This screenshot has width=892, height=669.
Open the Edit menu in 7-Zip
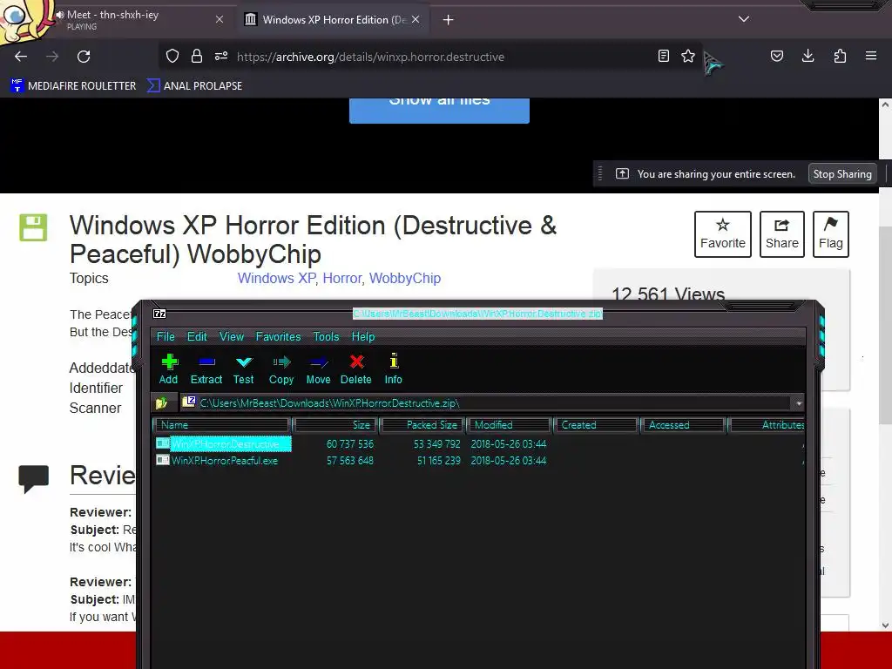[x=197, y=337]
